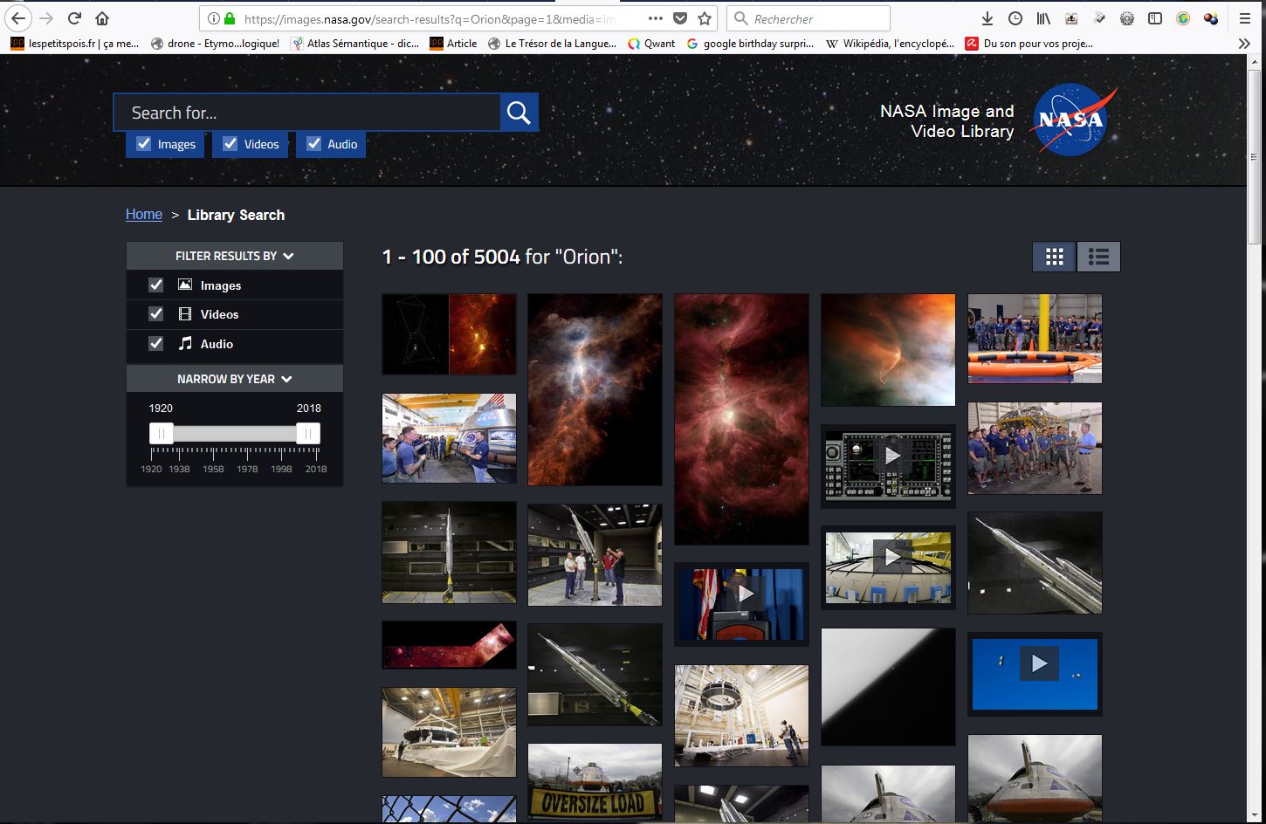
Task: Click the 1920 start year slider handle
Action: (162, 434)
